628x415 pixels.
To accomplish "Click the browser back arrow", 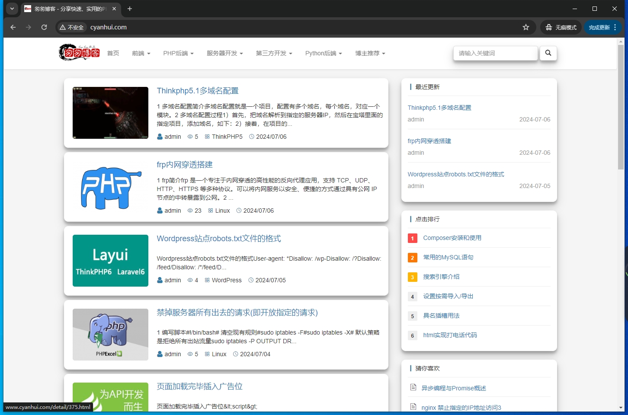I will tap(13, 27).
